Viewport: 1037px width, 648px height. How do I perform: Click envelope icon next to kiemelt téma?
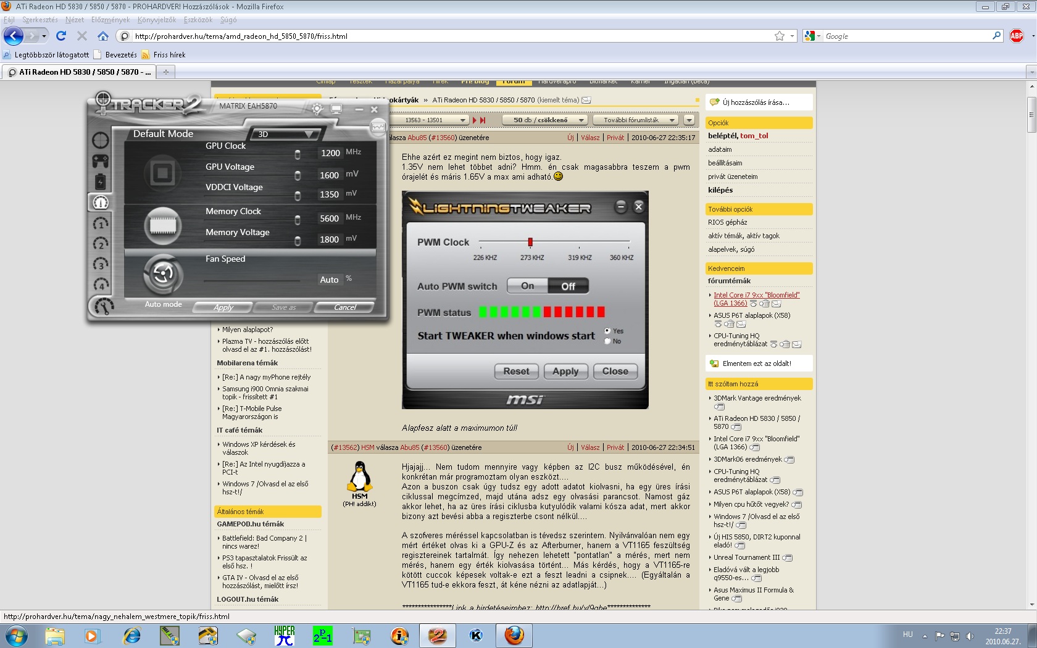586,100
